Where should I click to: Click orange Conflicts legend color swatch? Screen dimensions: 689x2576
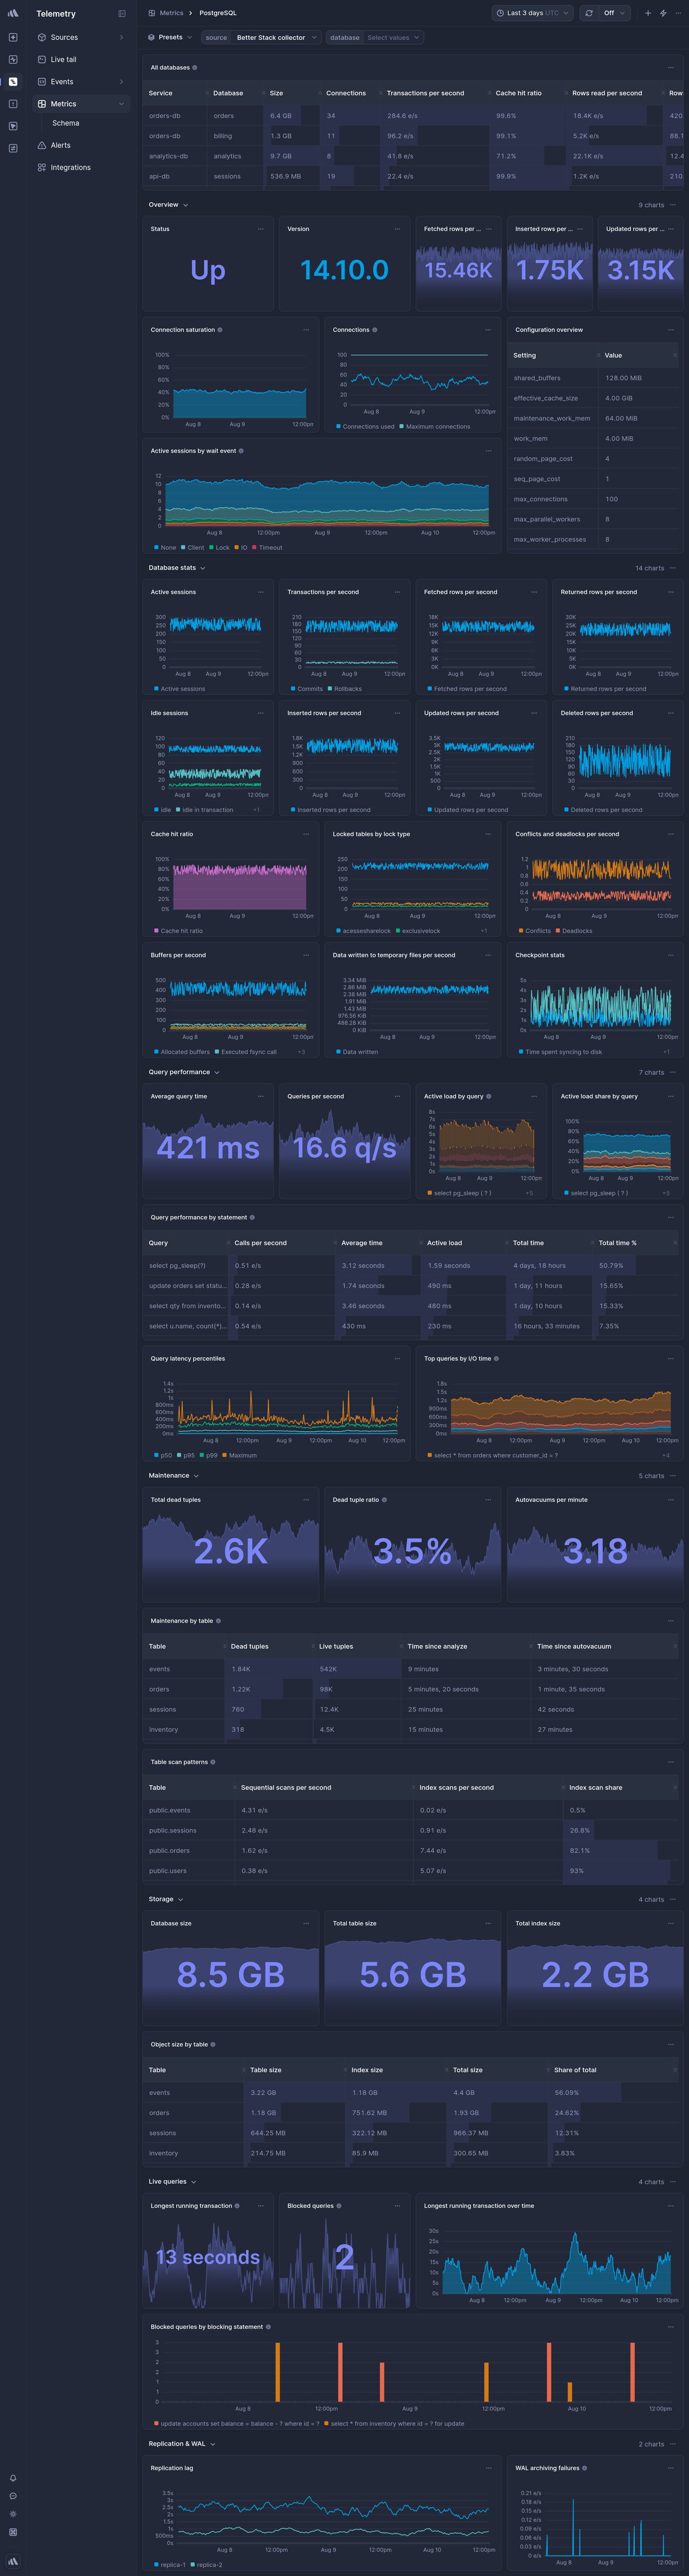click(521, 931)
